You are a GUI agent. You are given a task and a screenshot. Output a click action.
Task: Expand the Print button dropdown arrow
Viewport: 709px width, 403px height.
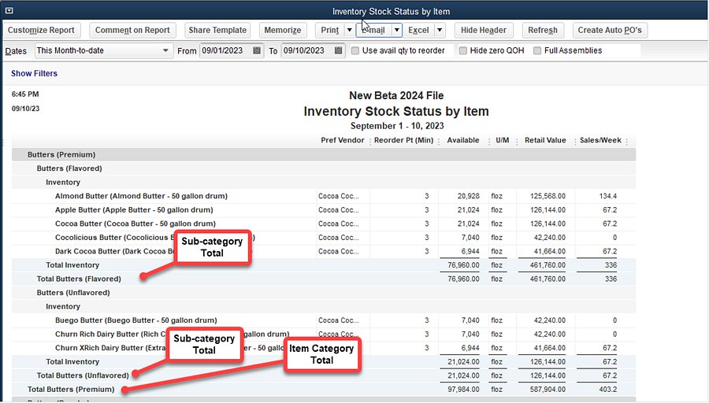349,30
